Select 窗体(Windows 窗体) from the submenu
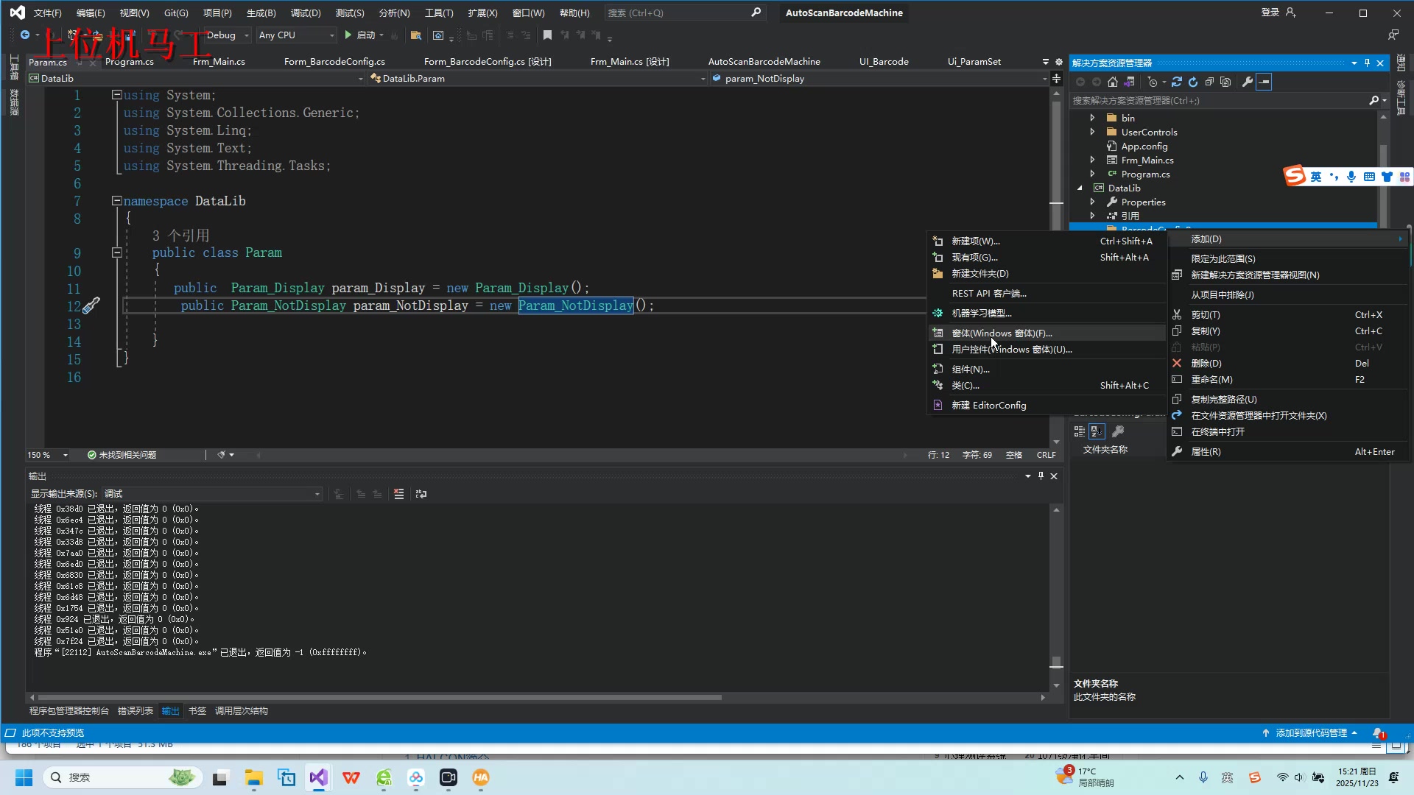This screenshot has width=1414, height=795. (1047, 333)
